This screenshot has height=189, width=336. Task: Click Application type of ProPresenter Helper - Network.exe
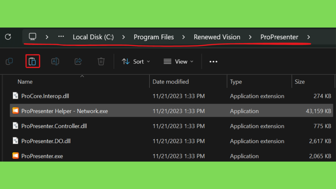(x=244, y=111)
